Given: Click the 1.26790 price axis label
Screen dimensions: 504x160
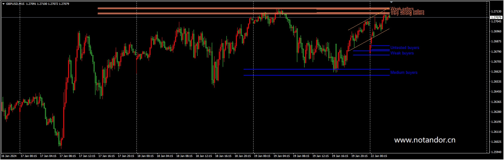Looking at the screenshot, I should [x=496, y=52].
